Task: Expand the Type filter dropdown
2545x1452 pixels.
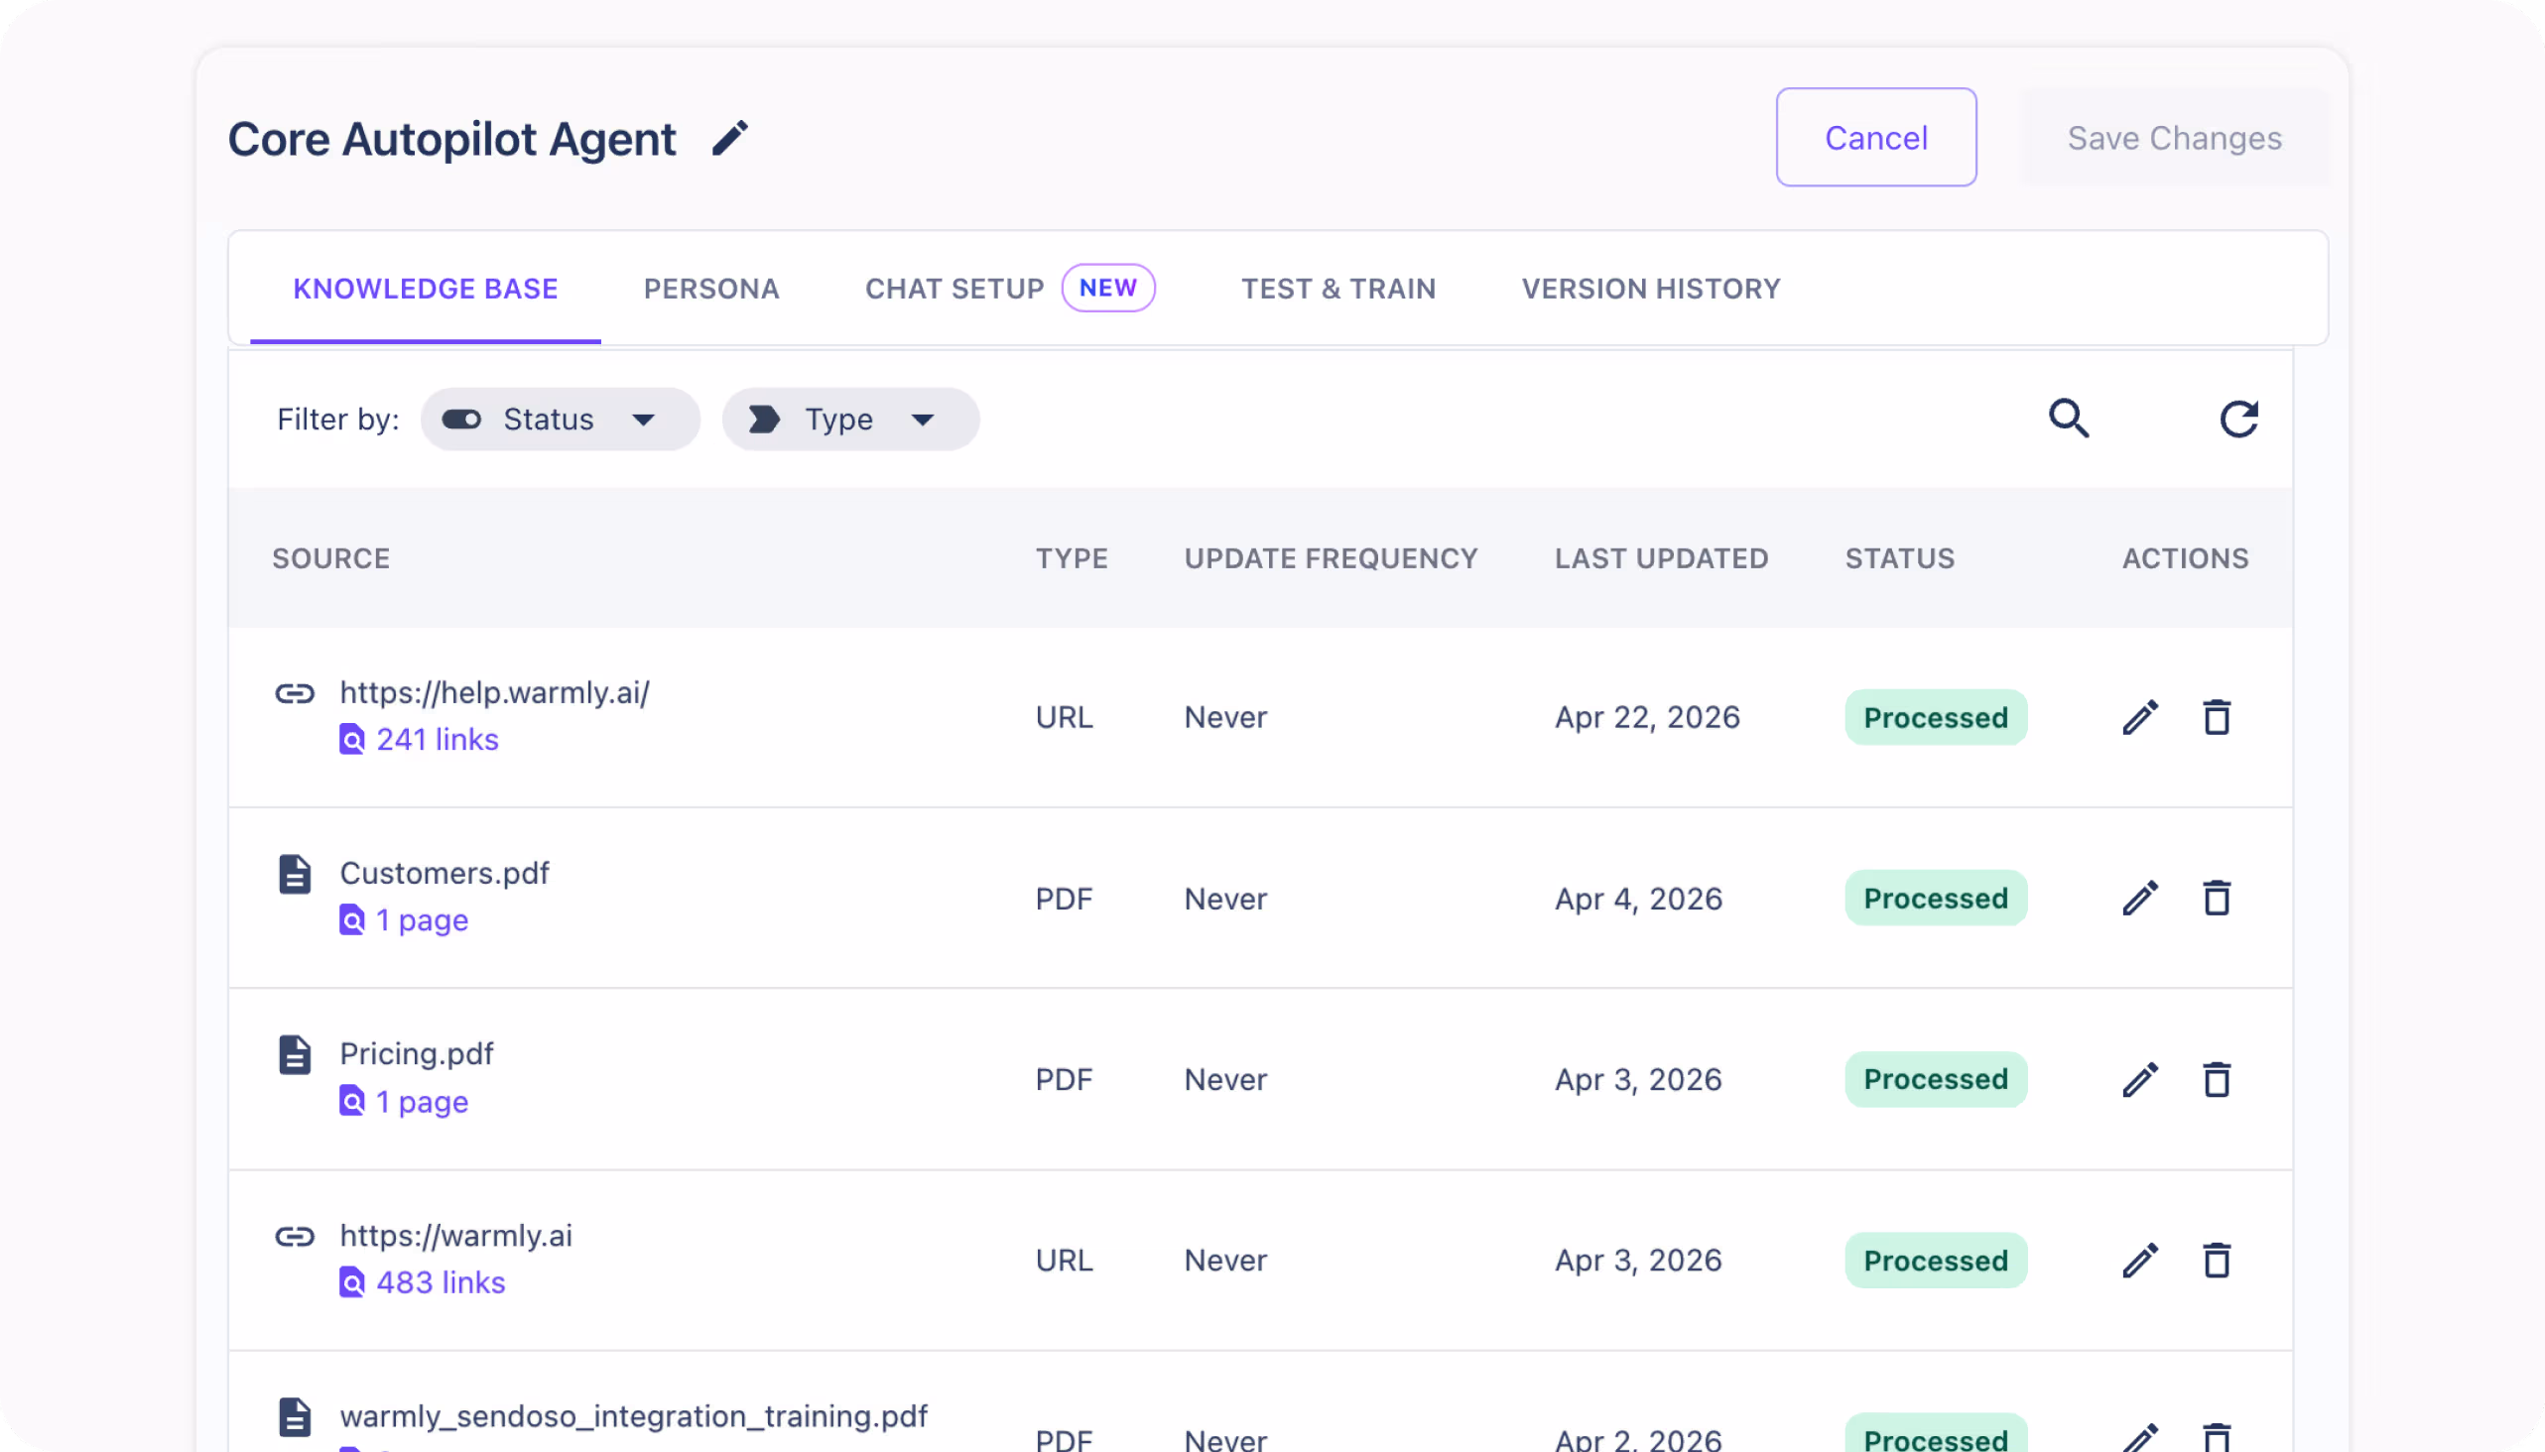Action: click(922, 419)
